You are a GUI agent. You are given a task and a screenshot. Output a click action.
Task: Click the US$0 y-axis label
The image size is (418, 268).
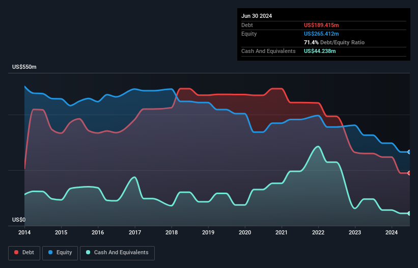tap(19, 220)
